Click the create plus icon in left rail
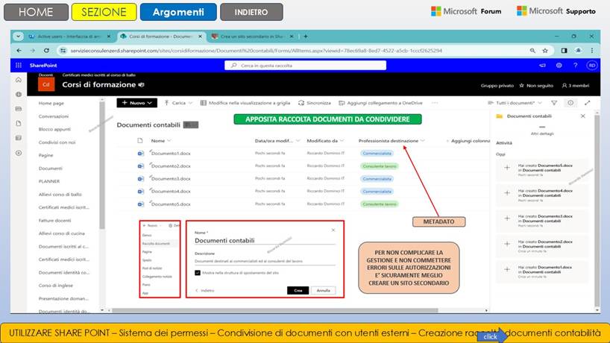This screenshot has width=610, height=343. pyautogui.click(x=19, y=153)
